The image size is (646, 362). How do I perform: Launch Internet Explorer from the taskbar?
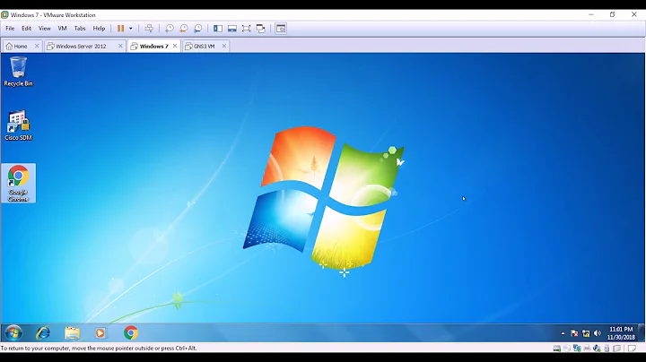coord(43,332)
